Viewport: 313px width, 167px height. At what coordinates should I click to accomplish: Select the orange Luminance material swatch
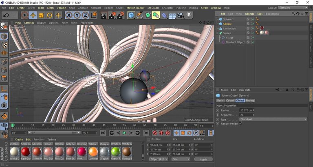(93, 152)
